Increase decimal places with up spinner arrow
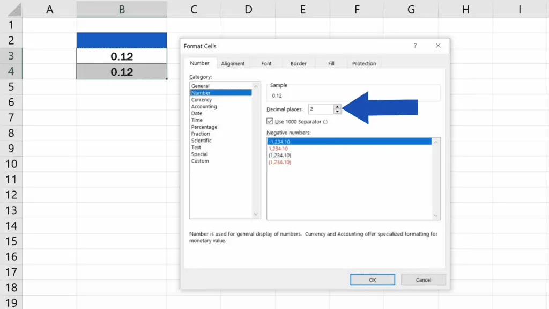549x309 pixels. click(x=337, y=107)
